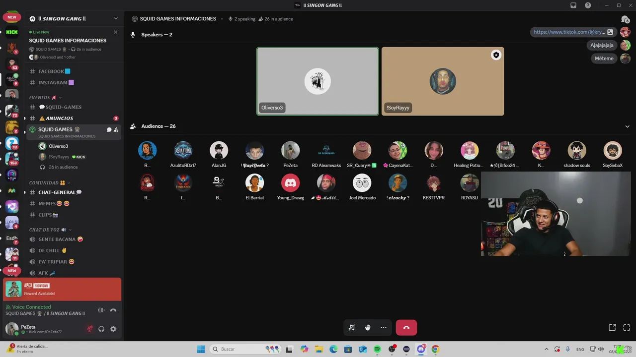Screen dimensions: 636x357
Task: Open the Esdh server icon
Action: (x=12, y=238)
